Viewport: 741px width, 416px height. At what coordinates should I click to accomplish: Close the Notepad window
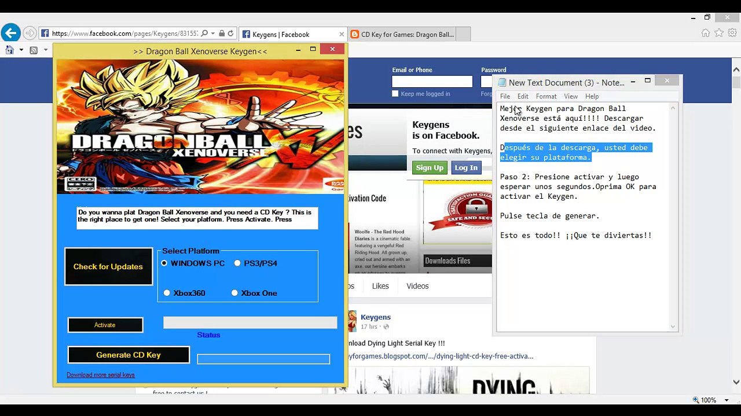click(x=667, y=81)
